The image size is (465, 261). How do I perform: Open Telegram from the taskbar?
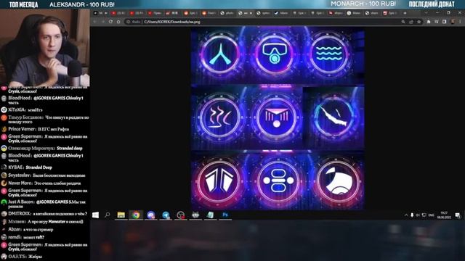(x=166, y=215)
